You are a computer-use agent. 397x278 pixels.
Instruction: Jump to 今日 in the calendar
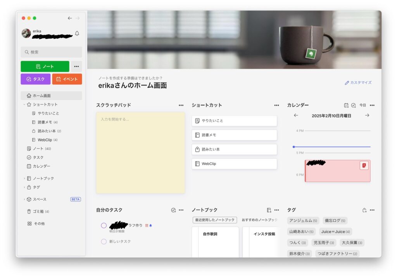click(x=362, y=105)
